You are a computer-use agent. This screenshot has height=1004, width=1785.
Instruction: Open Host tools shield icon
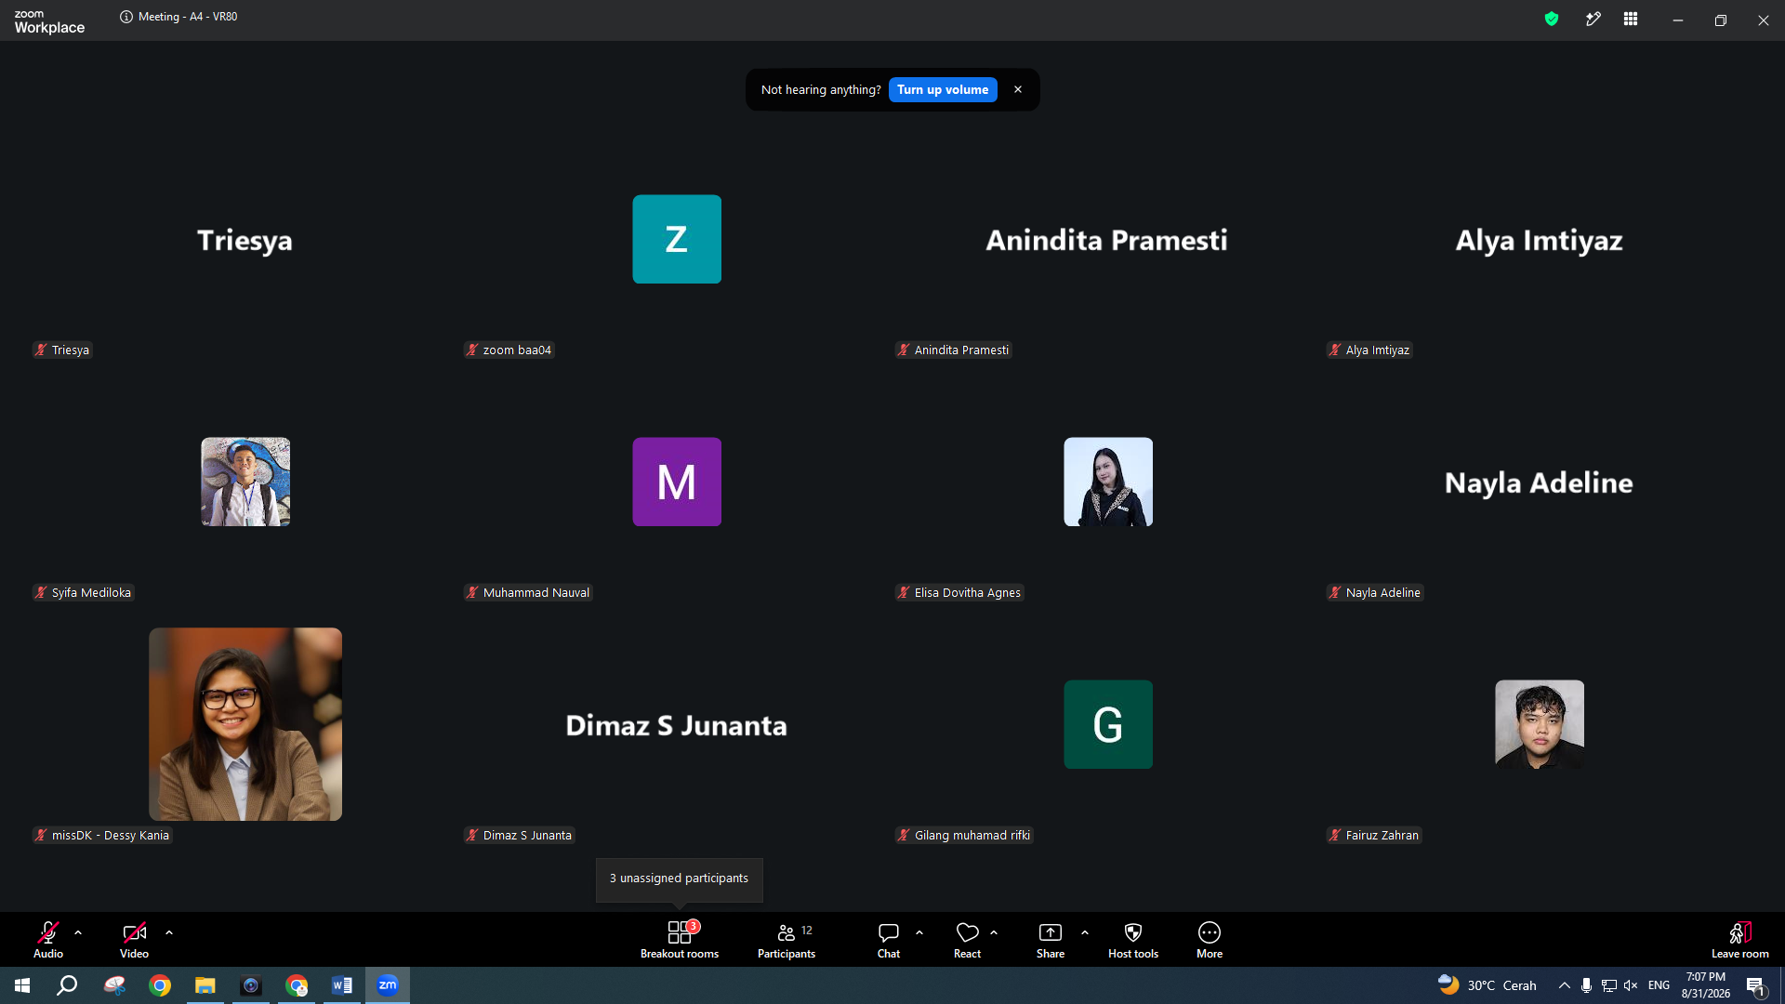point(1133,932)
